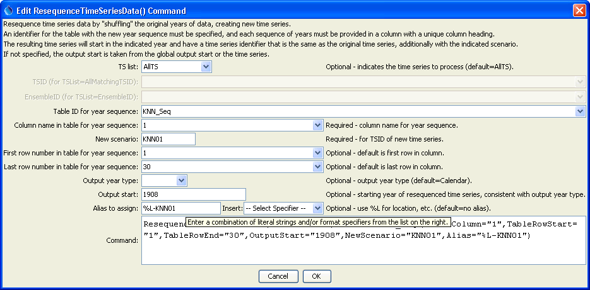Click the New scenario field containing KNN01
Image resolution: width=590 pixels, height=290 pixels.
click(168, 139)
